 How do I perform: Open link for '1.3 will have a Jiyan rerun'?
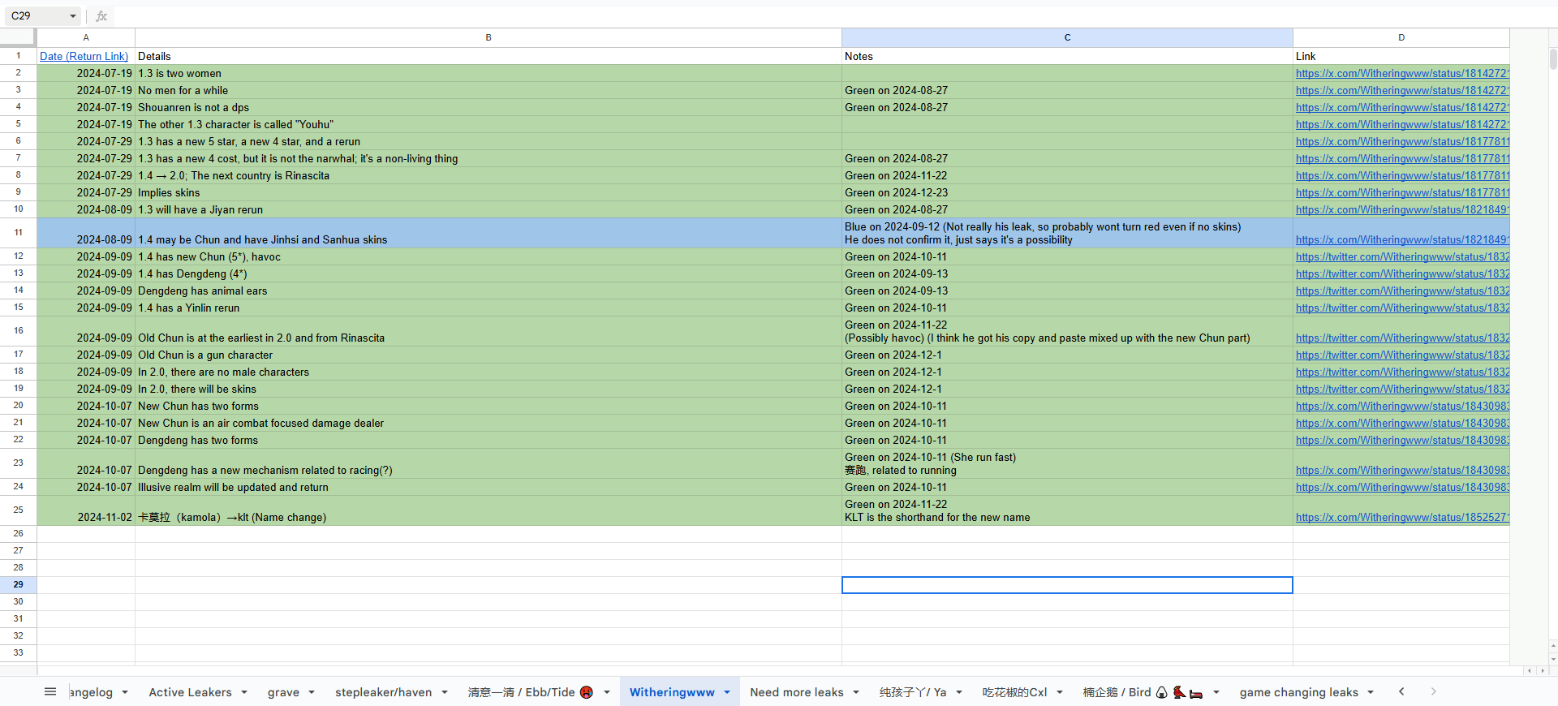point(1402,210)
